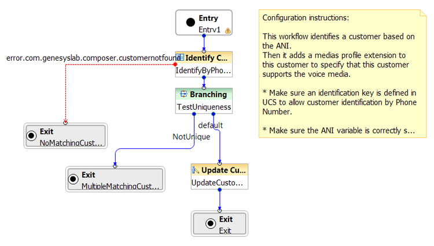
Task: Click the warning triangle icon on Entry1
Action: point(228,31)
